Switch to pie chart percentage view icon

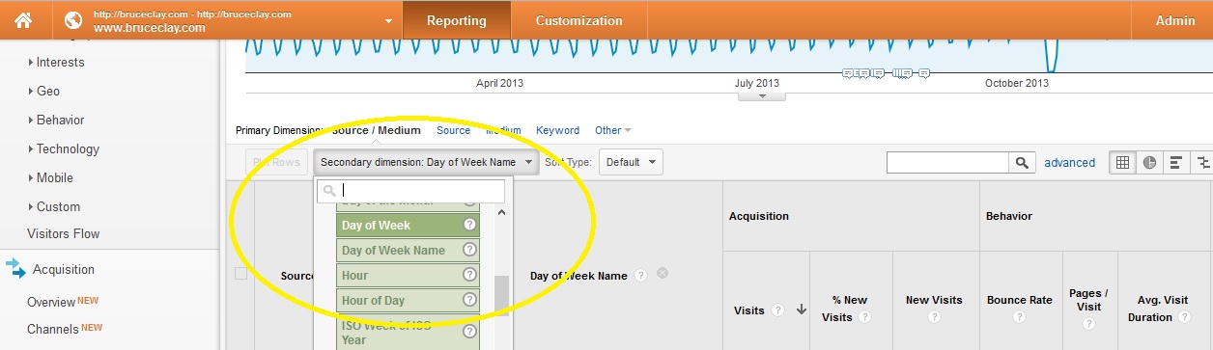pos(1149,163)
